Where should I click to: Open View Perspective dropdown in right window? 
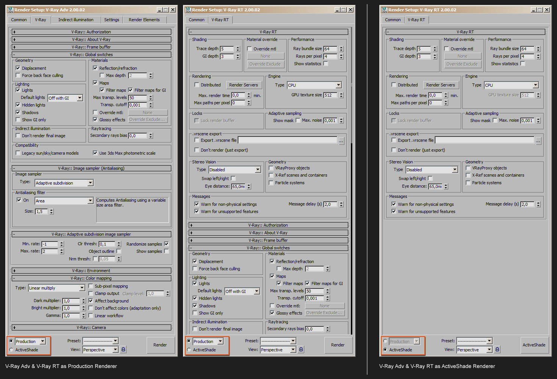(x=474, y=350)
